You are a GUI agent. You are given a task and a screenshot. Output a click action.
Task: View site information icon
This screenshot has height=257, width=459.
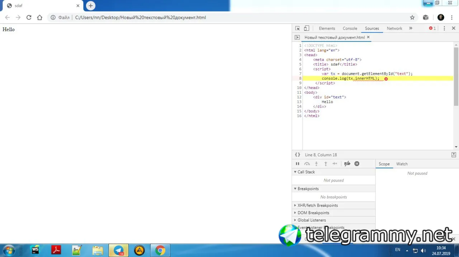[53, 18]
